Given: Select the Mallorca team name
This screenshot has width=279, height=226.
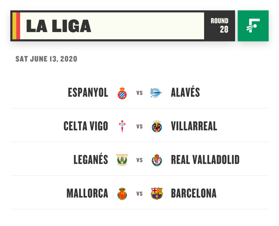Looking at the screenshot, I should [x=87, y=193].
